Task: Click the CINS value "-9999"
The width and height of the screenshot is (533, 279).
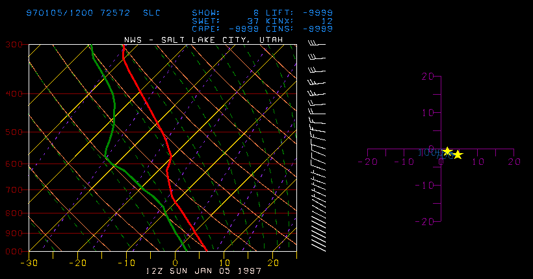Action: tap(318, 29)
